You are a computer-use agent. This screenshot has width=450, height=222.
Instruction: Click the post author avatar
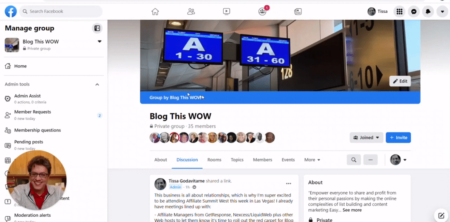pyautogui.click(x=160, y=184)
